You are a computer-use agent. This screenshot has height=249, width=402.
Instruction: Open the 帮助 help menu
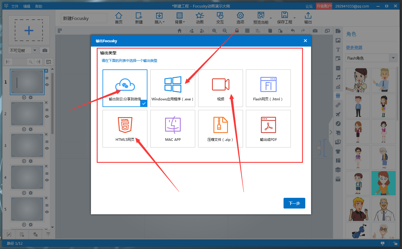point(39,6)
